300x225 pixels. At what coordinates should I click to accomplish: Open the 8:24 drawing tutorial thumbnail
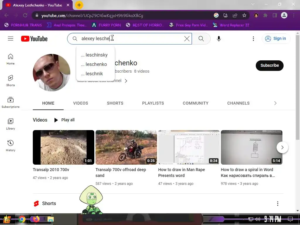click(189, 147)
